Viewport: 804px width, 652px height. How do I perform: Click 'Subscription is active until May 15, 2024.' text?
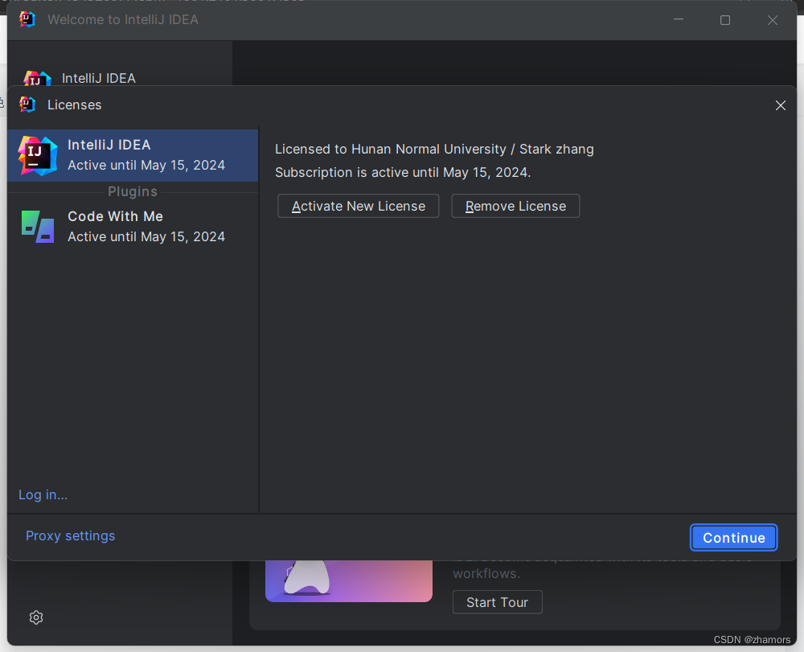[x=403, y=172]
